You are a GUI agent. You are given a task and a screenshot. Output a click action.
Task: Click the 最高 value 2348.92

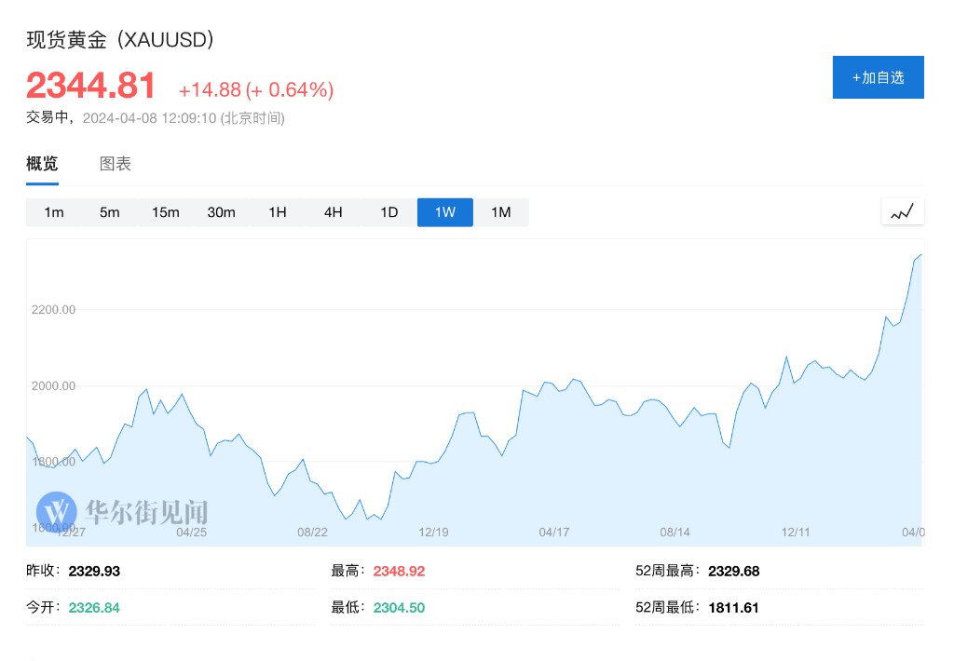(399, 571)
